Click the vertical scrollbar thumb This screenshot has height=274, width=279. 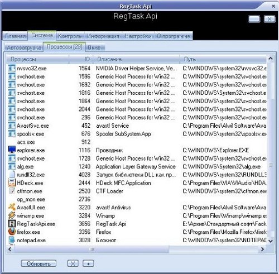pyautogui.click(x=271, y=165)
